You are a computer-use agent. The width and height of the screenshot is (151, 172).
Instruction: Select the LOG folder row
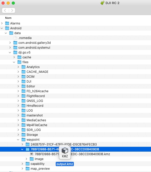[x=75, y=110]
